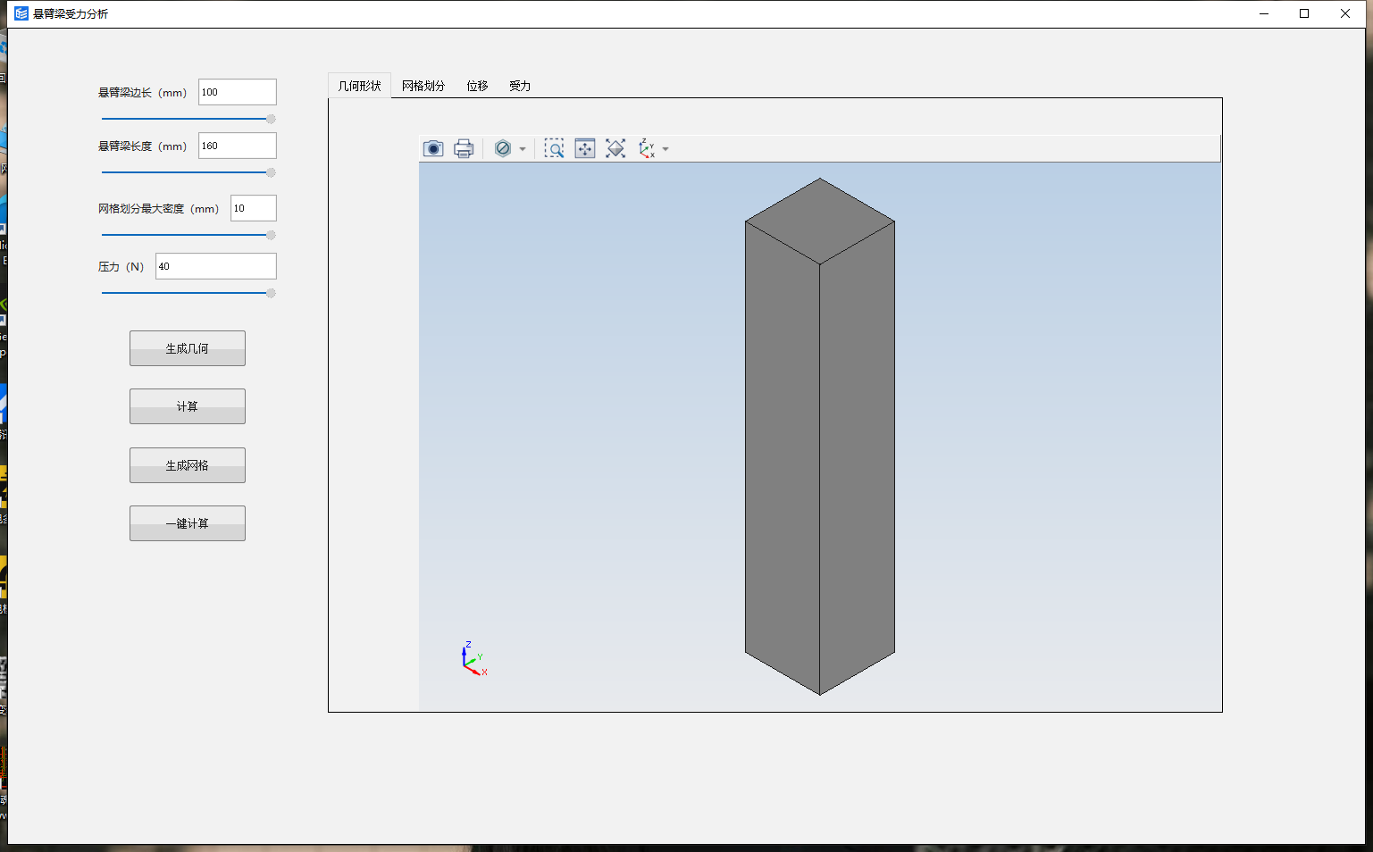Click the hexagon selection filter icon
The height and width of the screenshot is (852, 1373).
point(503,148)
